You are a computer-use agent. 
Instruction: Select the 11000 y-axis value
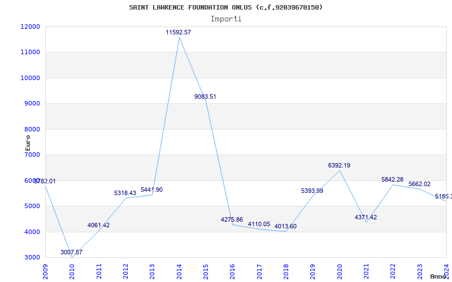31,52
